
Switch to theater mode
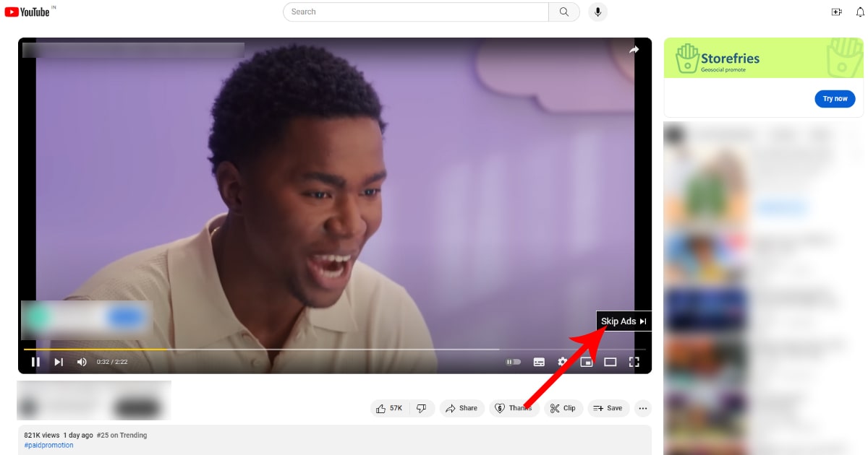click(610, 362)
